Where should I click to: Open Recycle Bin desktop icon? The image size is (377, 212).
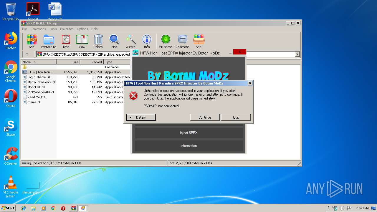(x=11, y=12)
